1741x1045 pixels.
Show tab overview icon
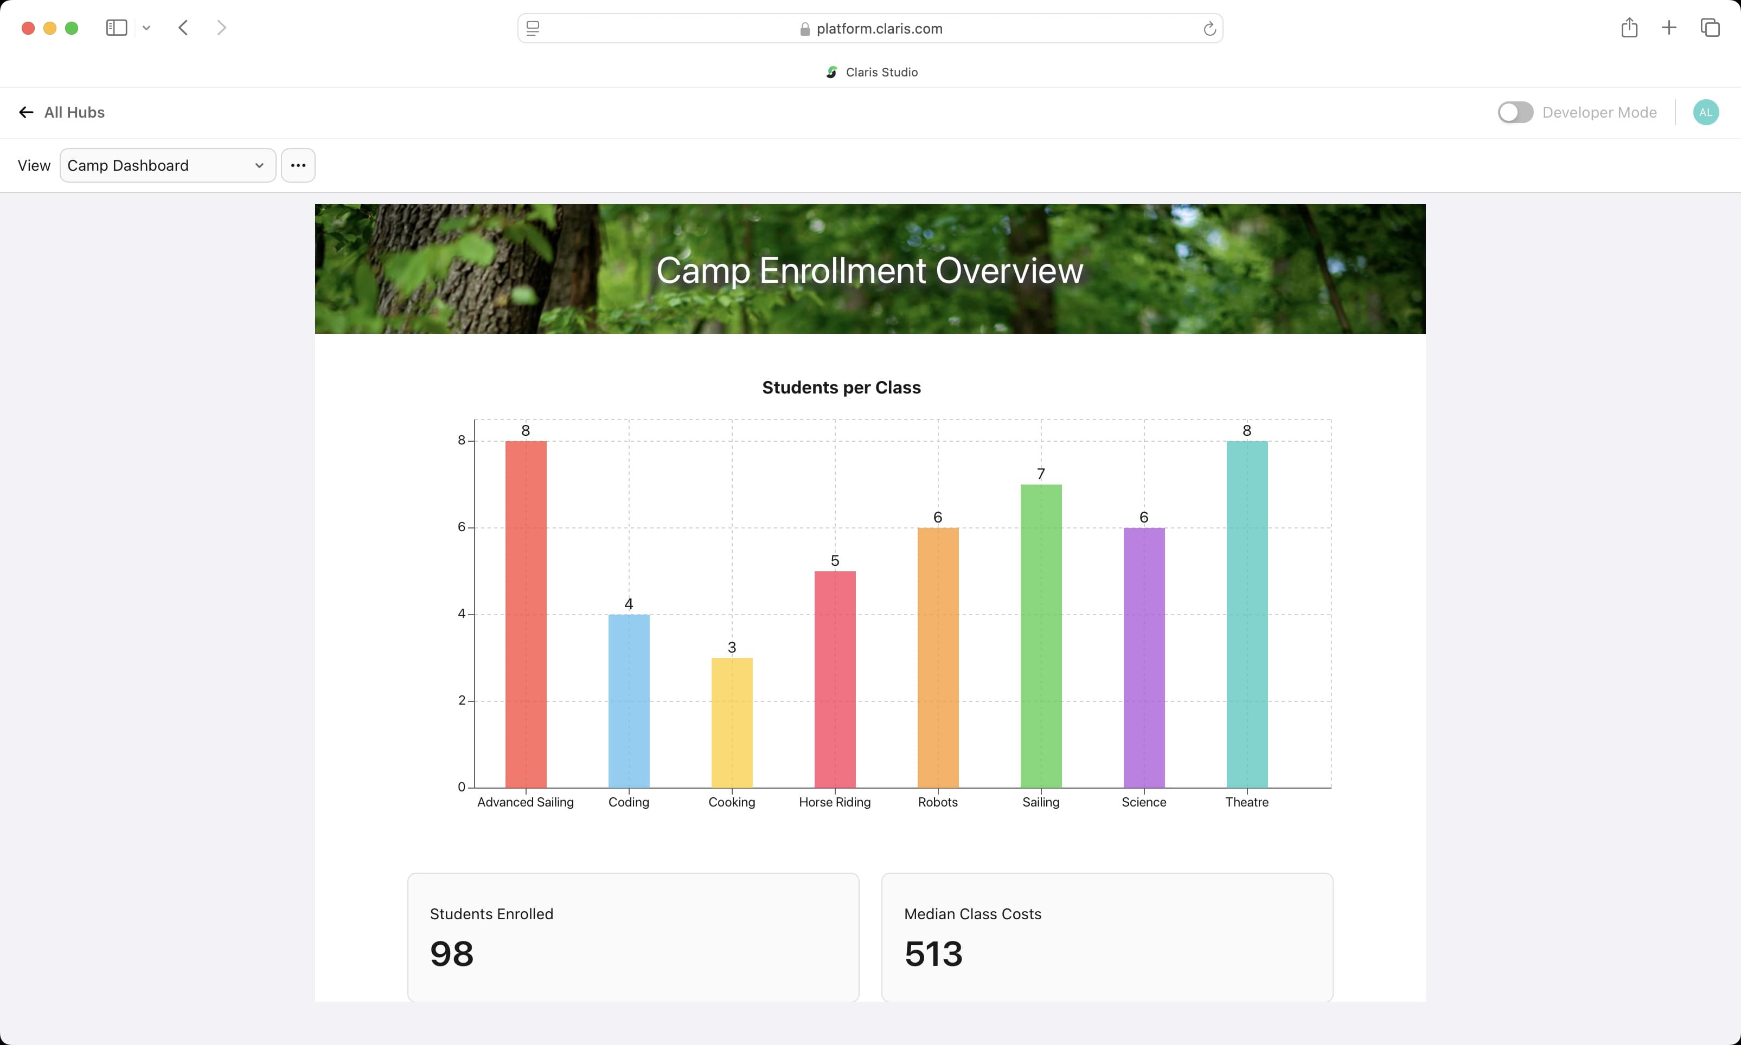1710,28
